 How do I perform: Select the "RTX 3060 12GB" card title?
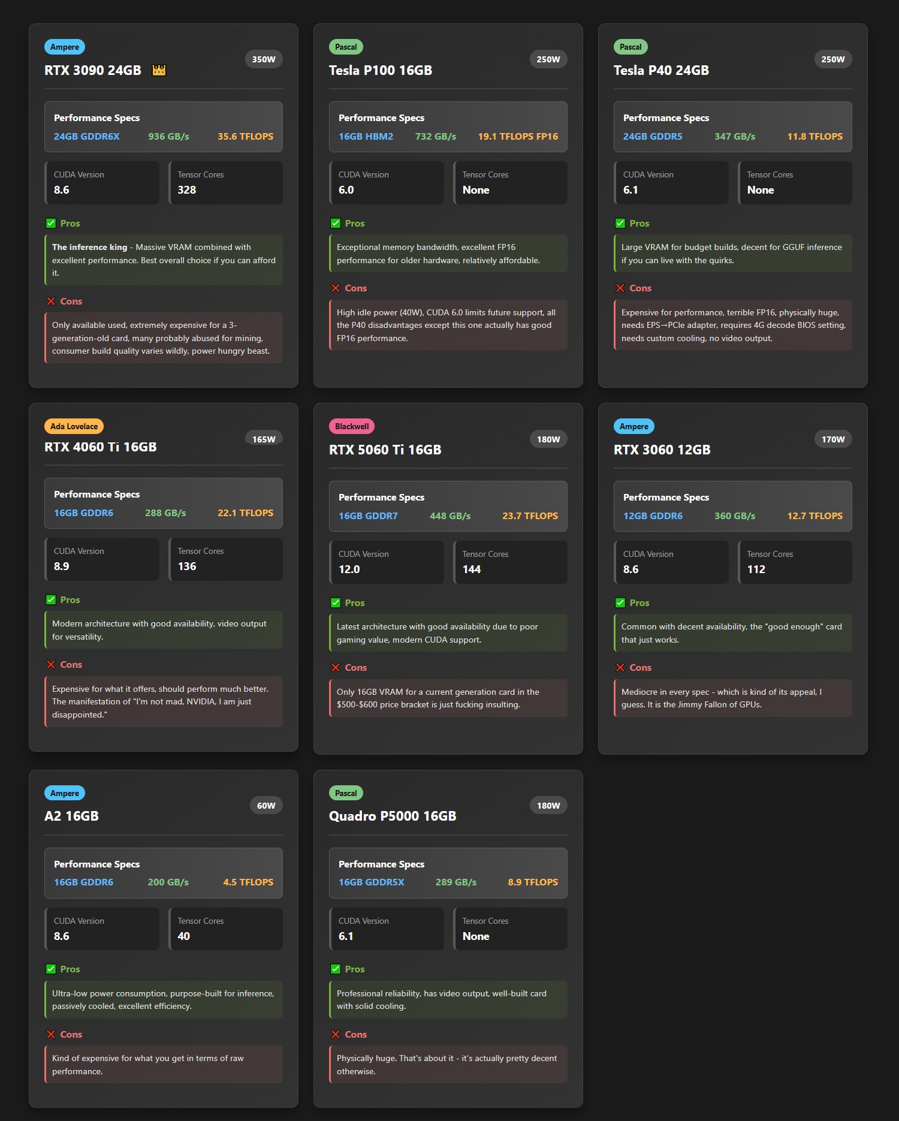pyautogui.click(x=662, y=450)
